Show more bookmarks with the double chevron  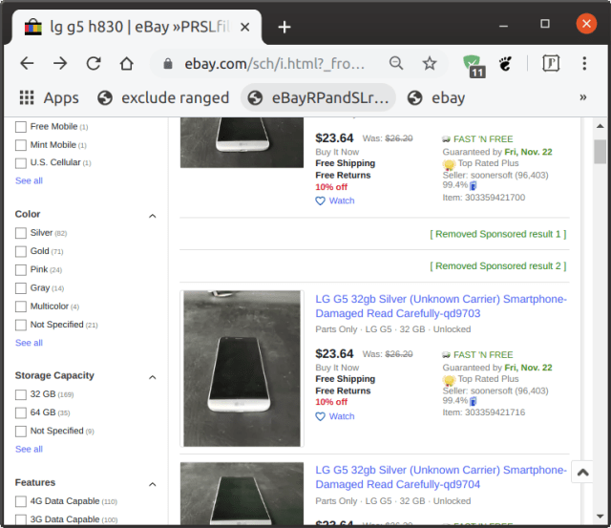(x=583, y=97)
